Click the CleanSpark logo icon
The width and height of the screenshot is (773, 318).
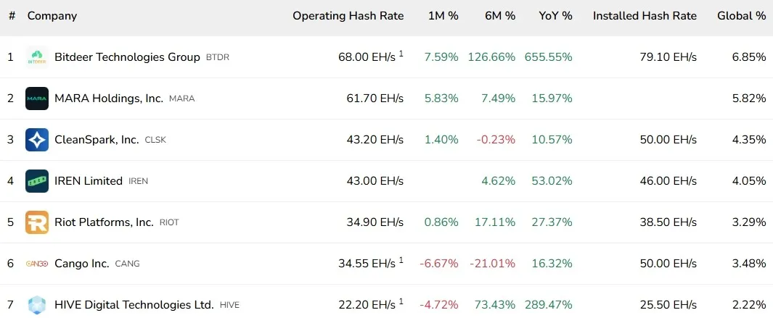coord(37,140)
